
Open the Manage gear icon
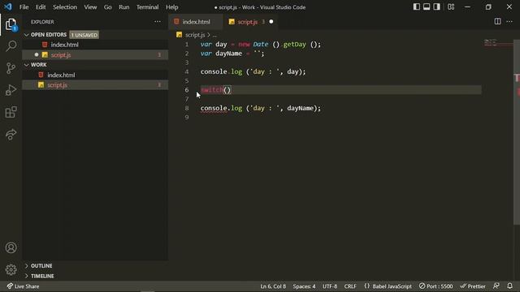(11, 270)
